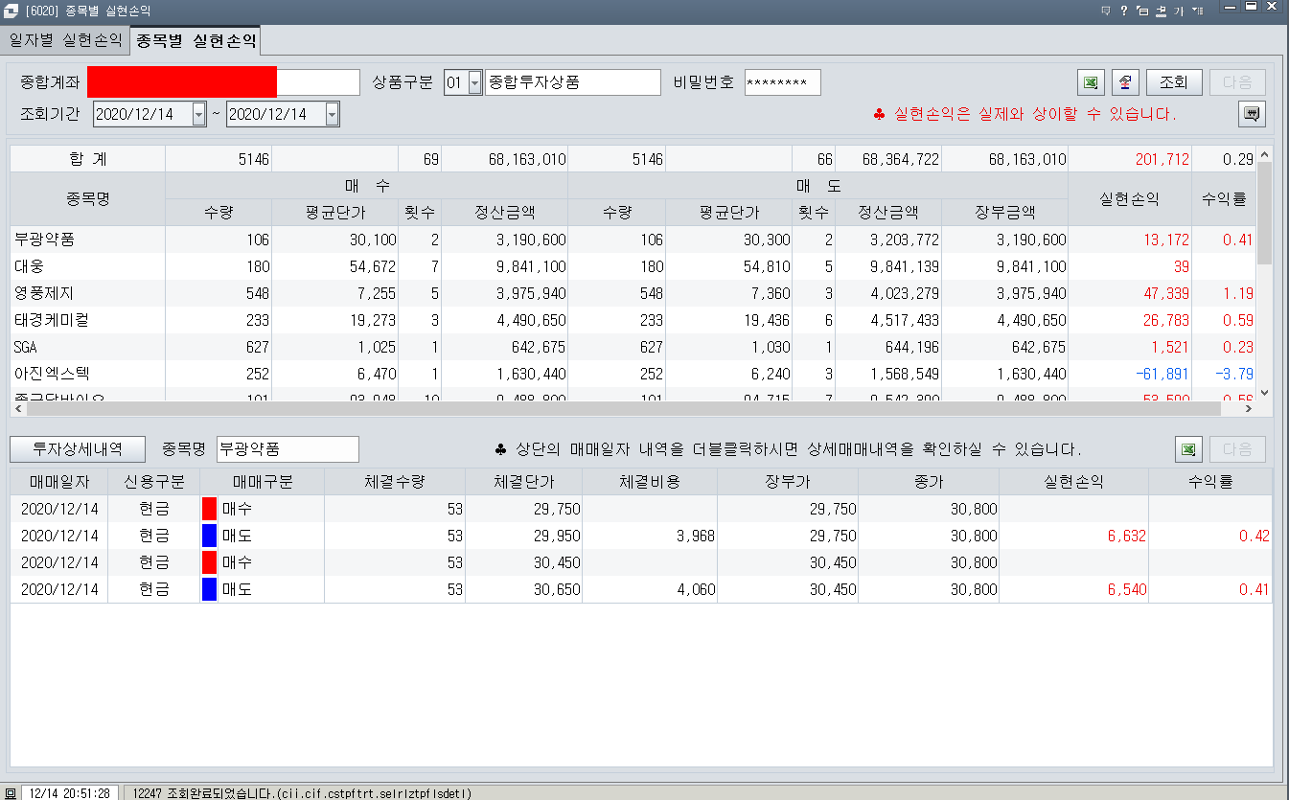
Task: Click the blue 매도 marker with 3,968 fee
Action: click(x=209, y=536)
